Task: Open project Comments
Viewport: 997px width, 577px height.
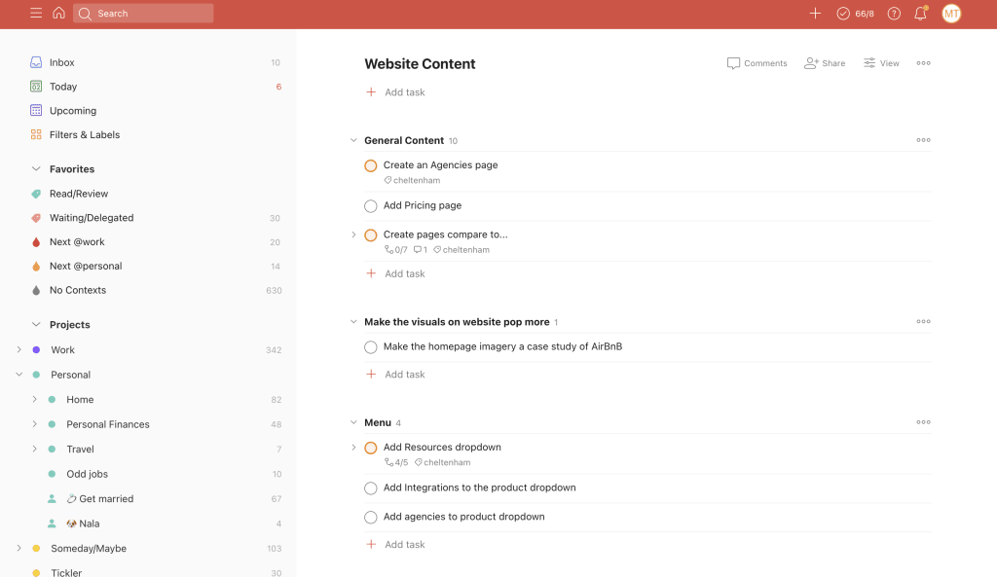Action: [x=757, y=63]
